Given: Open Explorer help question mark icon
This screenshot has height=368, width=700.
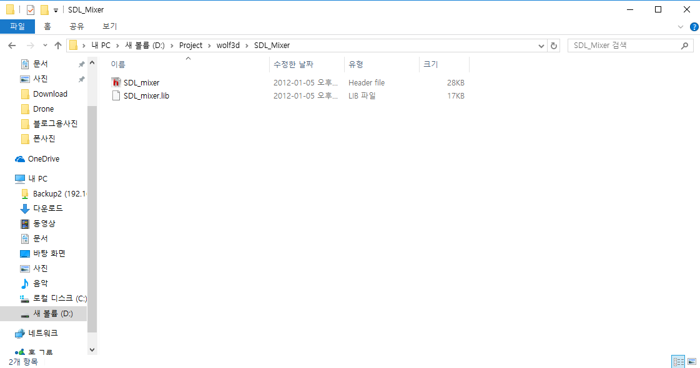Looking at the screenshot, I should pyautogui.click(x=694, y=27).
